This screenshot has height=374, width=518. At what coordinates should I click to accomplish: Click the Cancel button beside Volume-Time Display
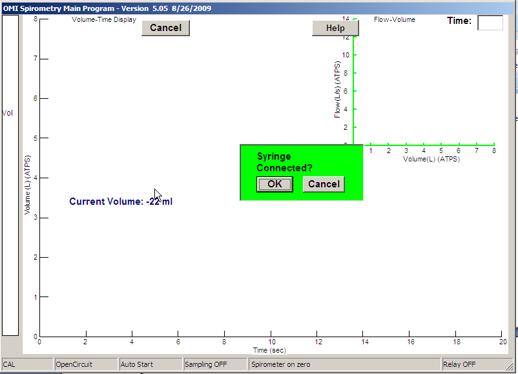[x=165, y=28]
